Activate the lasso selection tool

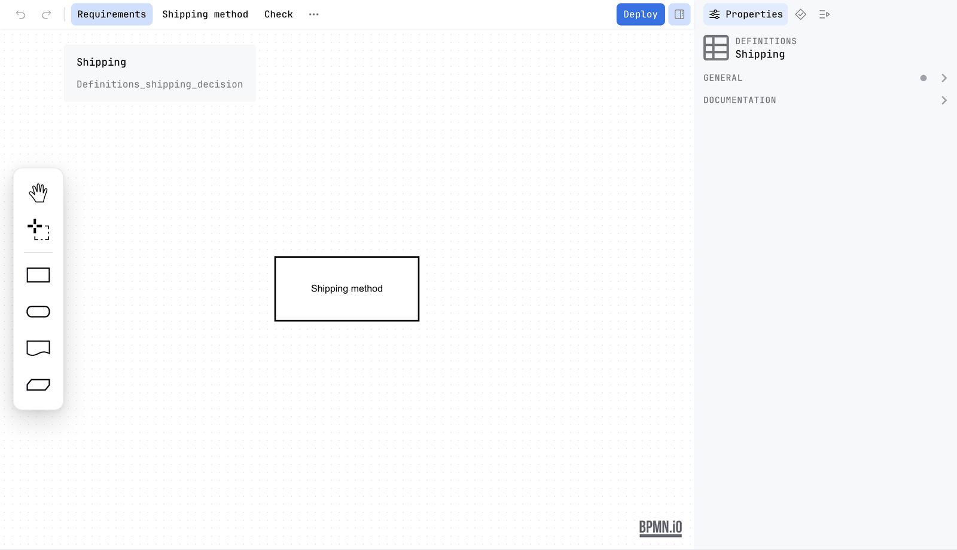[38, 229]
